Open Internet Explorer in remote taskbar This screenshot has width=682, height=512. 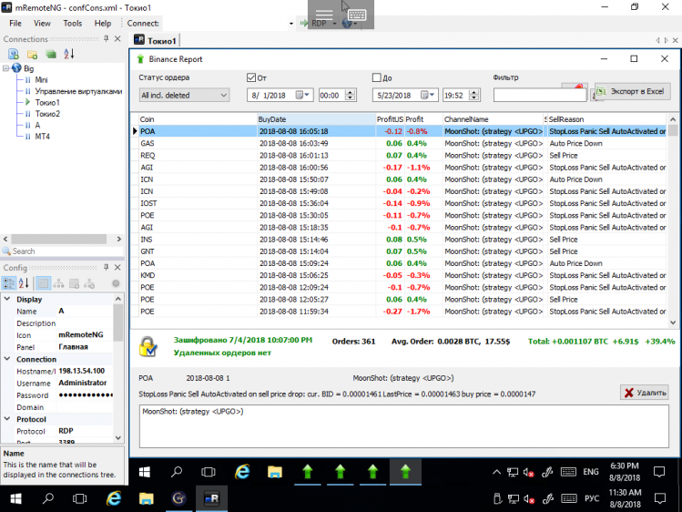click(242, 472)
